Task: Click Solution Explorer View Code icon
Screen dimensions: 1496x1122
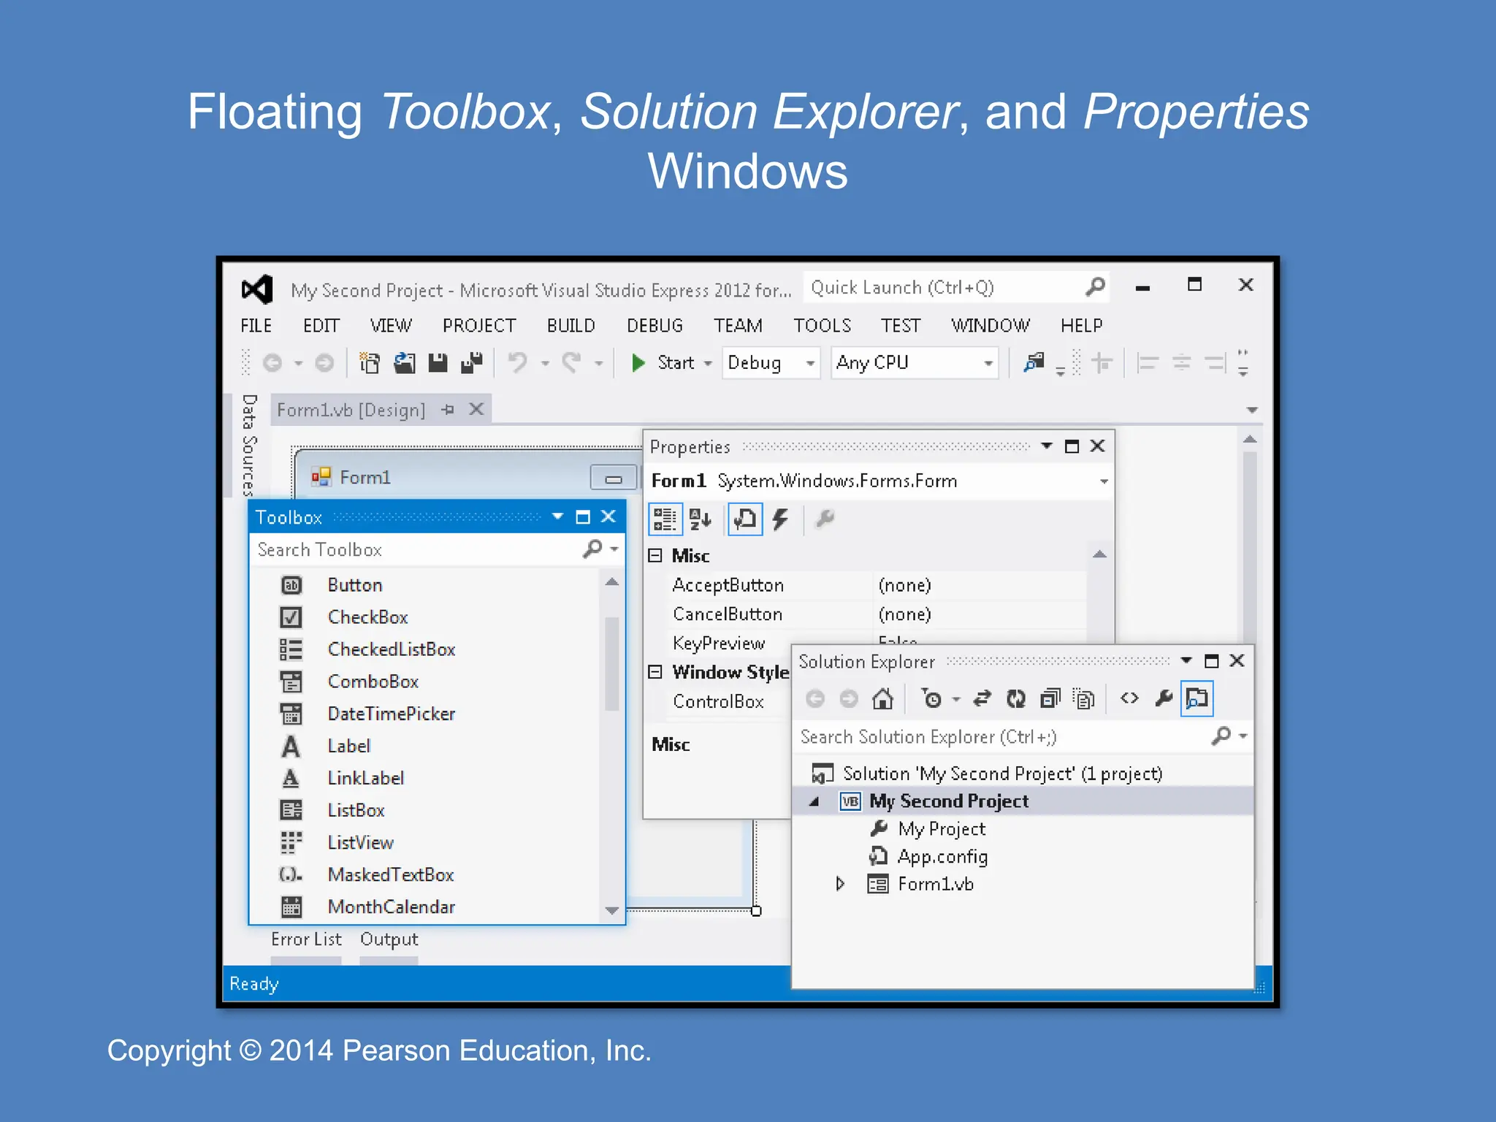Action: 1129,699
